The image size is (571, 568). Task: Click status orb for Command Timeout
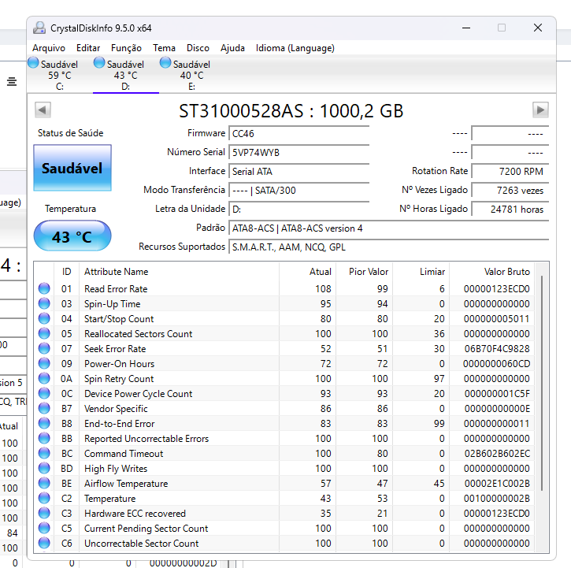point(44,453)
